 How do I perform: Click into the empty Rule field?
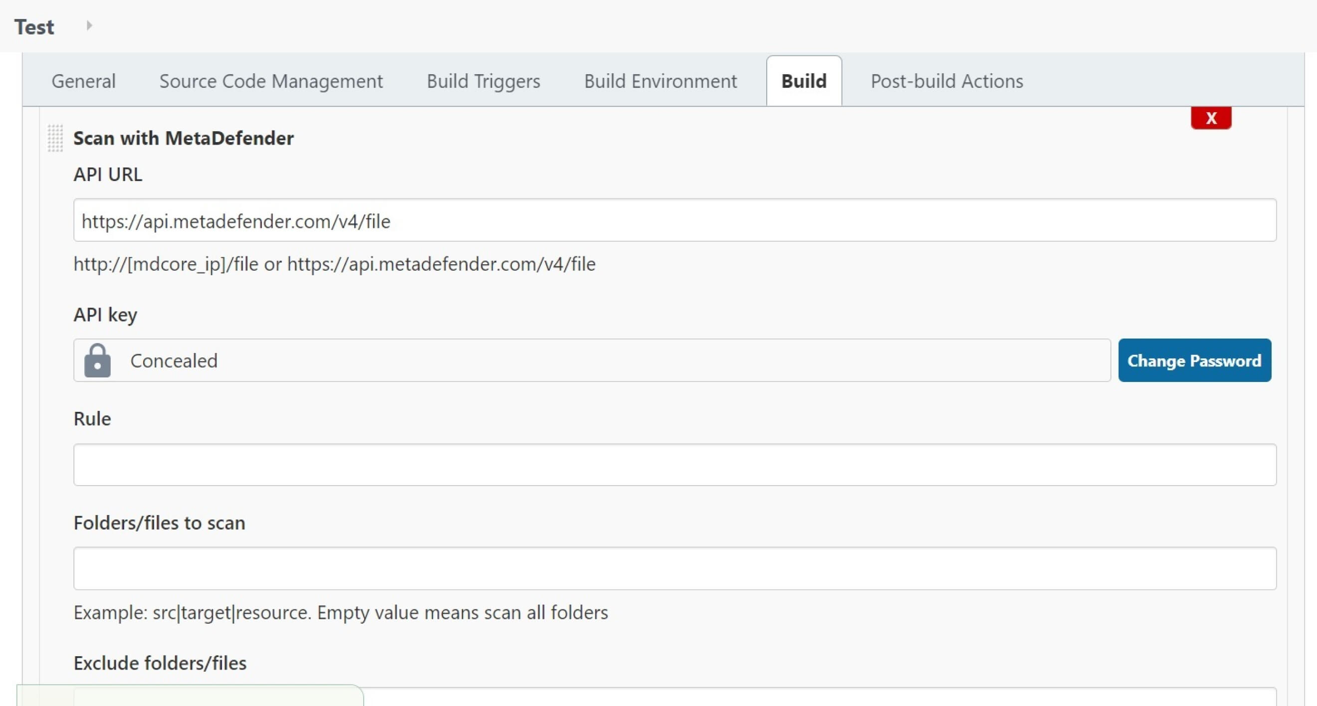(x=675, y=465)
